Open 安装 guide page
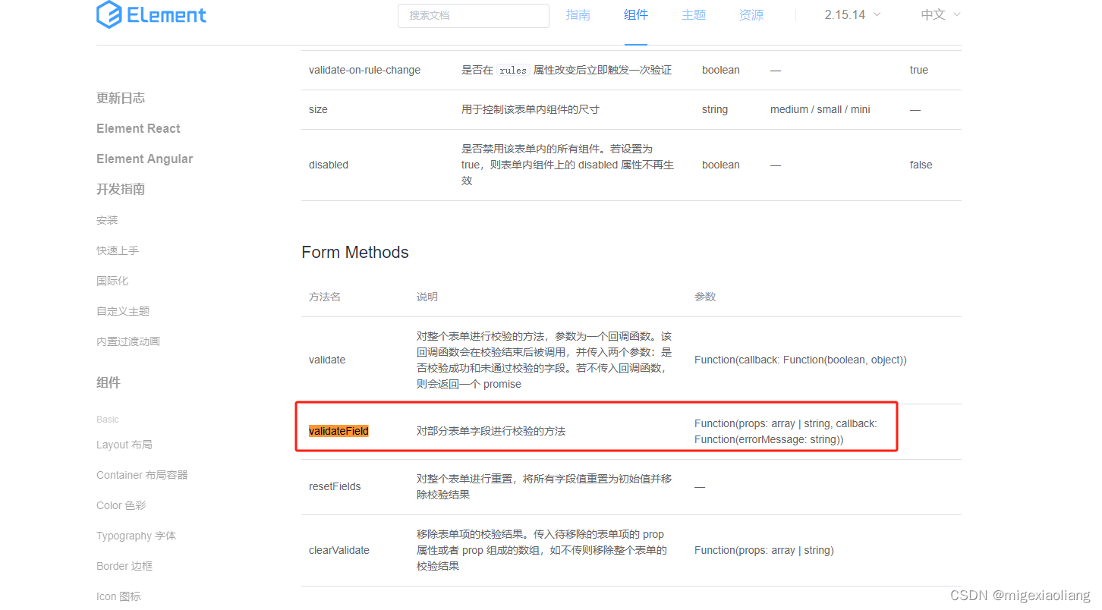 click(x=107, y=220)
